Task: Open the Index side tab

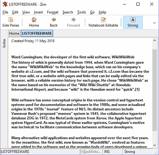Action: tap(4, 43)
